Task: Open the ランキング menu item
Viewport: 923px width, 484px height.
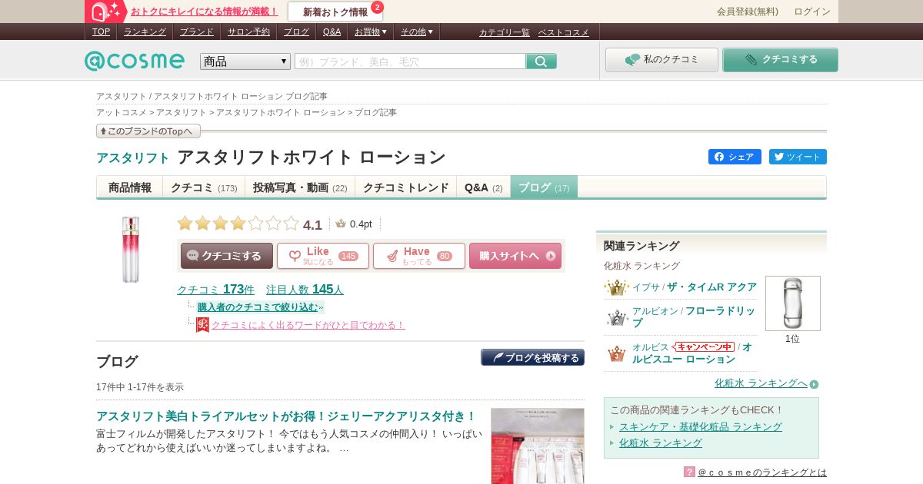Action: point(145,31)
